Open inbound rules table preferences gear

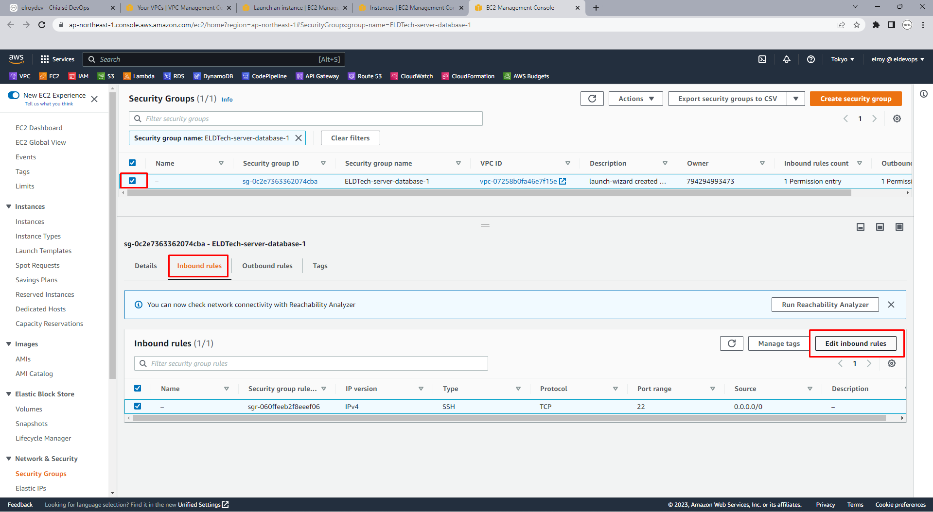[892, 363]
